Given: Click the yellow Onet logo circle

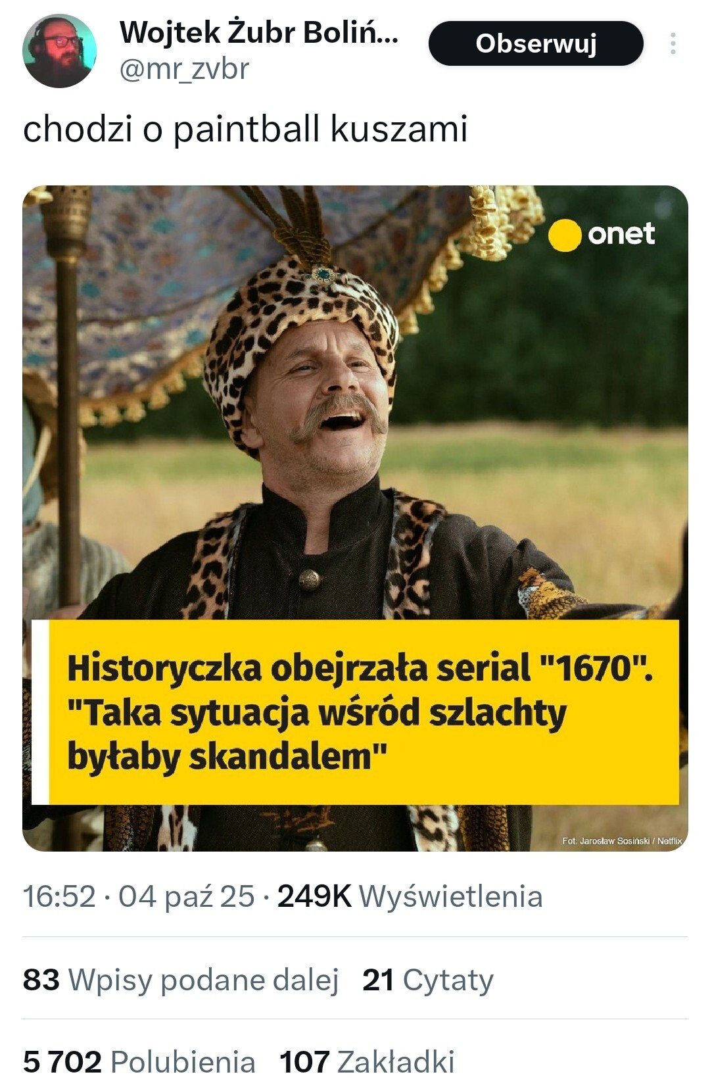Looking at the screenshot, I should point(565,235).
